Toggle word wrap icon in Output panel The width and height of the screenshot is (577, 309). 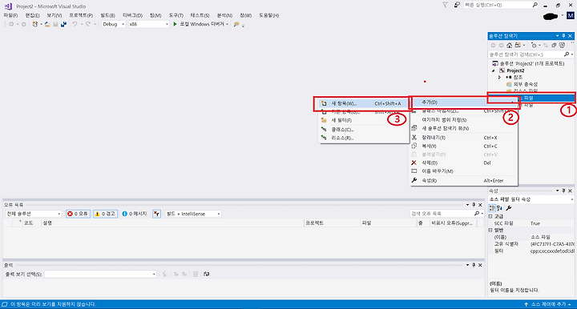[x=207, y=274]
